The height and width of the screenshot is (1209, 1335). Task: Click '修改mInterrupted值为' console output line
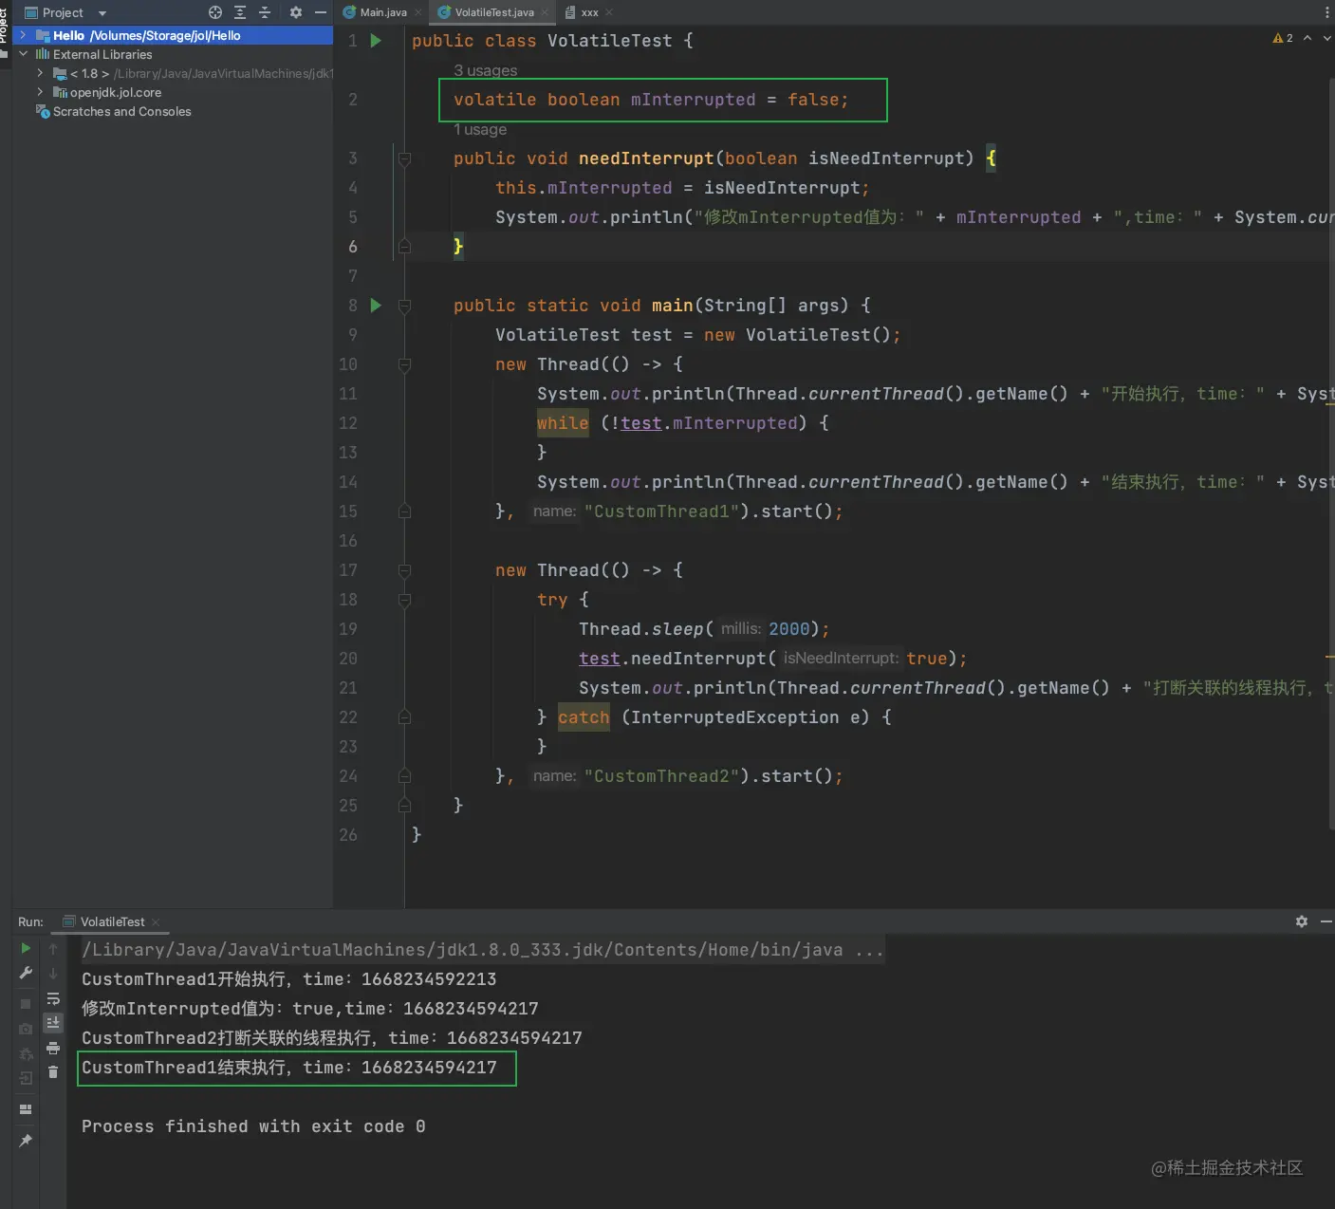point(310,1009)
